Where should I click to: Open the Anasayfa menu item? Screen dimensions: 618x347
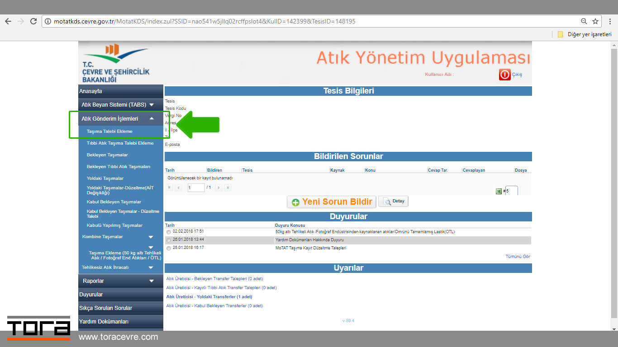point(120,91)
